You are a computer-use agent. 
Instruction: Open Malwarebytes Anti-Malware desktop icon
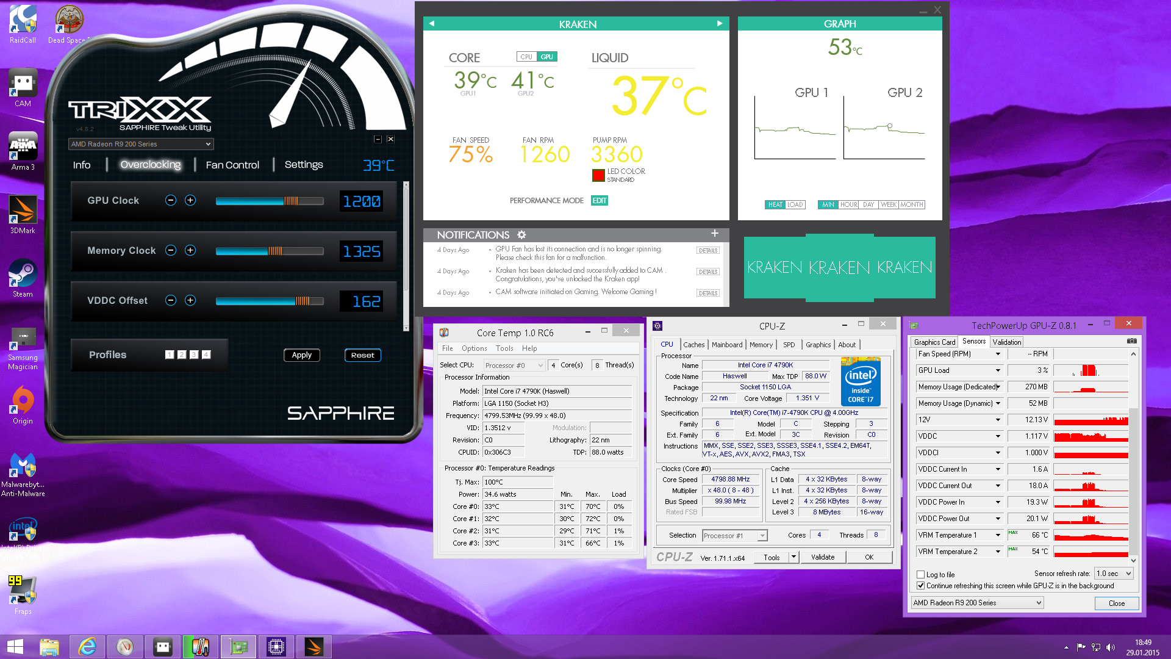23,475
